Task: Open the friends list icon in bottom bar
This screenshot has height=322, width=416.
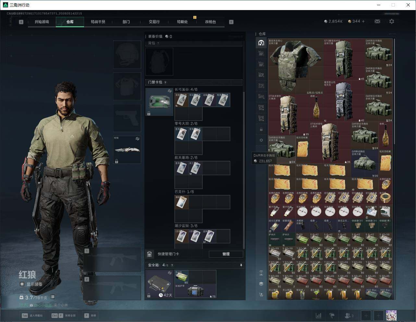Action: [349, 316]
